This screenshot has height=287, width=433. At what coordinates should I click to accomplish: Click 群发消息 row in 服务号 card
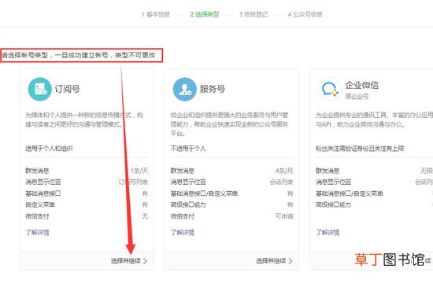pyautogui.click(x=231, y=171)
